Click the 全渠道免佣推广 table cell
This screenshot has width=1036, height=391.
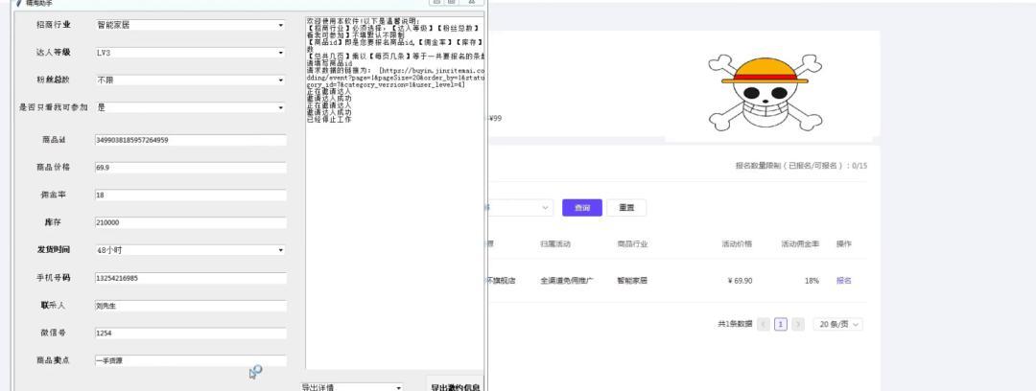[566, 281]
